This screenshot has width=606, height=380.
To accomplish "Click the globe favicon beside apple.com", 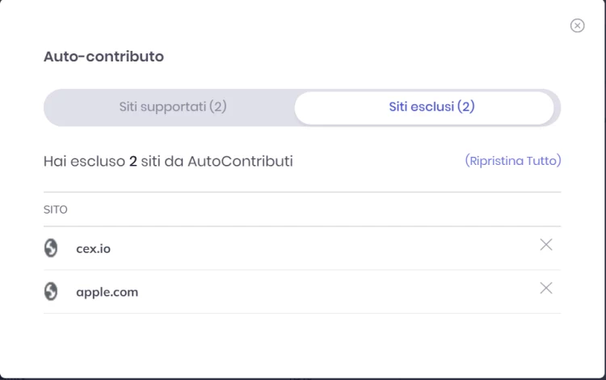I will pyautogui.click(x=51, y=291).
